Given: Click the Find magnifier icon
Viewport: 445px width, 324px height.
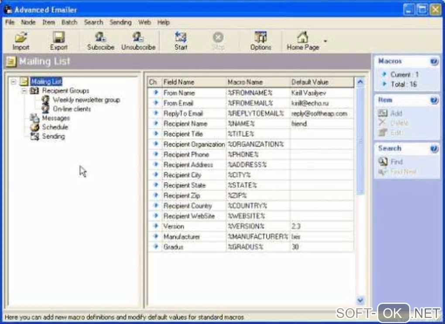Looking at the screenshot, I should 383,161.
